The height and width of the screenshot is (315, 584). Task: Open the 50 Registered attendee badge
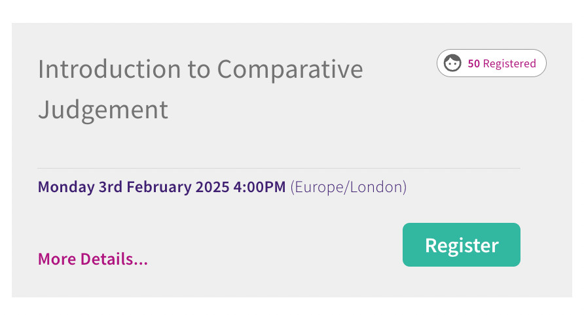492,63
